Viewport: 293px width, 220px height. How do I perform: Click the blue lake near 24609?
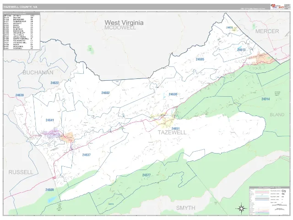pyautogui.click(x=52, y=199)
